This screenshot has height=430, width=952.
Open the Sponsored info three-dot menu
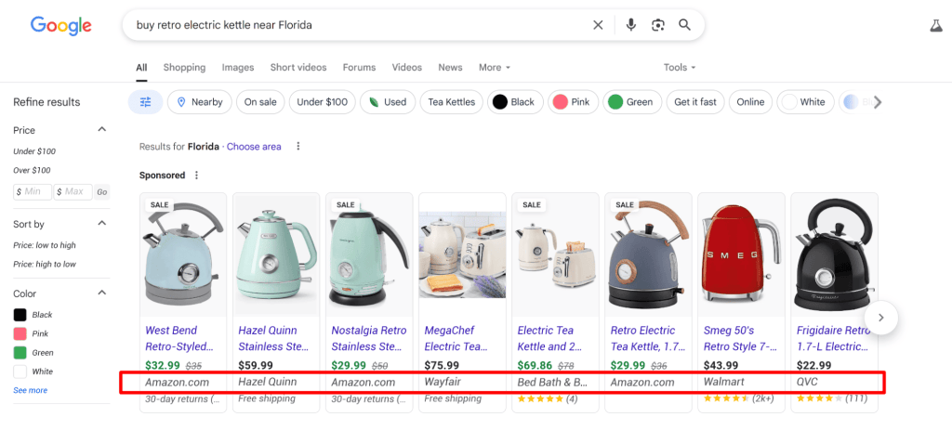(x=196, y=176)
